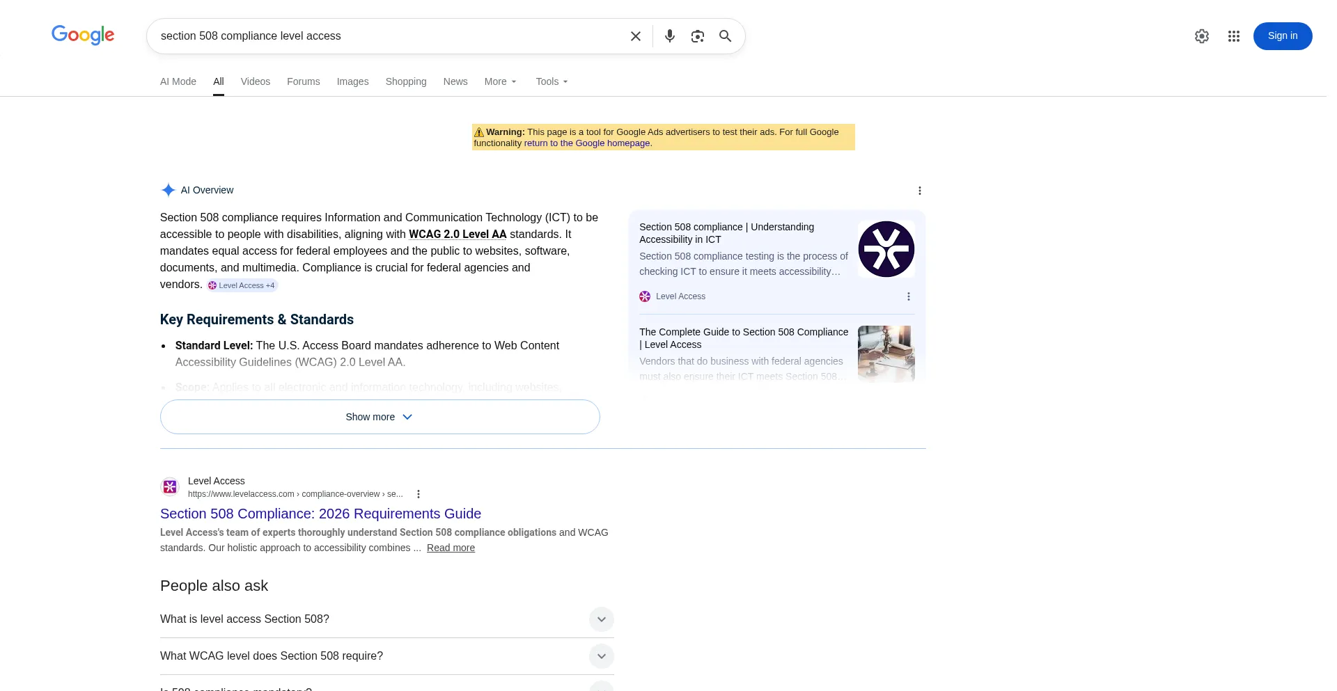Click the Google logo
This screenshot has width=1337, height=691.
click(x=83, y=35)
